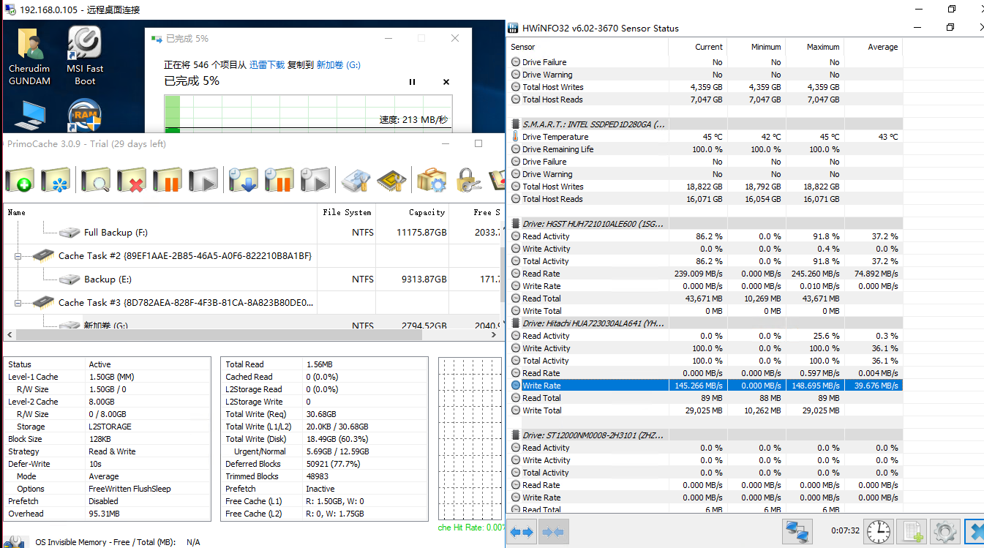984x548 pixels.
Task: Open HWiNFO sensor settings gear icon
Action: point(944,532)
